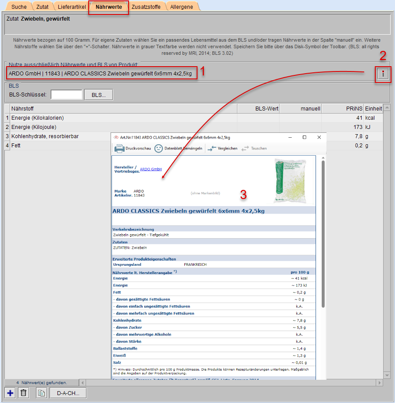395x403 pixels.
Task: Click Vergleichen compare arrows
Action: coord(223,148)
